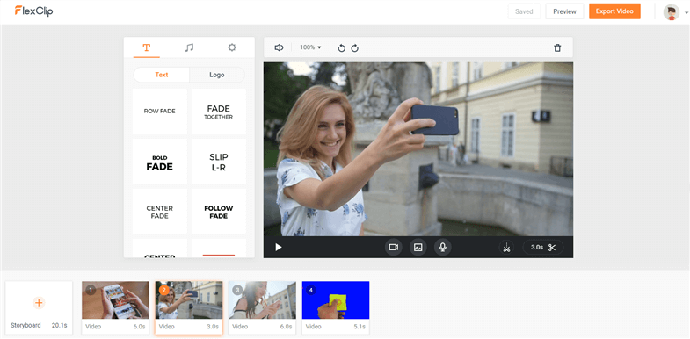Open the 3.0s trim scissors button
Image resolution: width=690 pixels, height=339 pixels.
coord(543,248)
